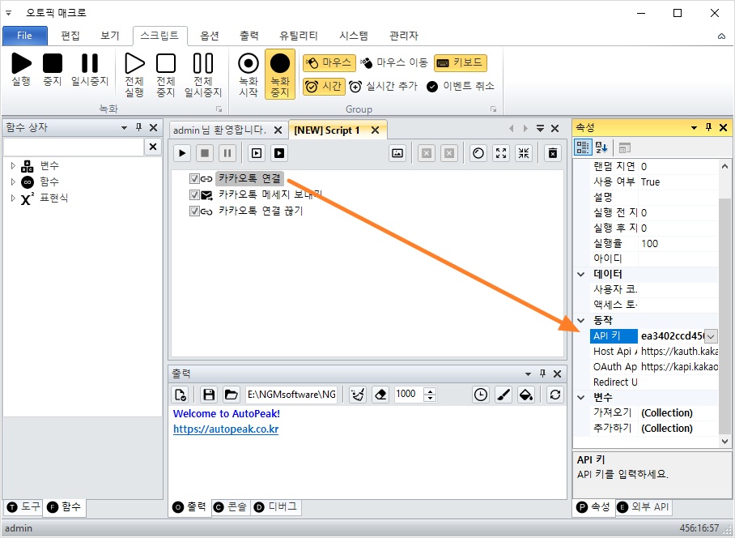The height and width of the screenshot is (538, 735).
Task: Click the script toolbar pause button
Action: tap(227, 153)
